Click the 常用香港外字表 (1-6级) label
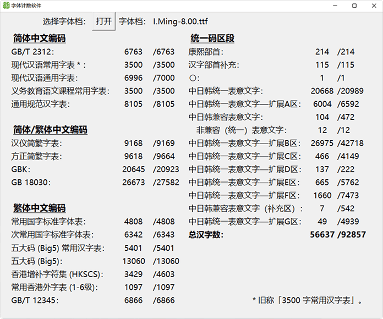Screen dimensions: 383x319 coord(54,287)
